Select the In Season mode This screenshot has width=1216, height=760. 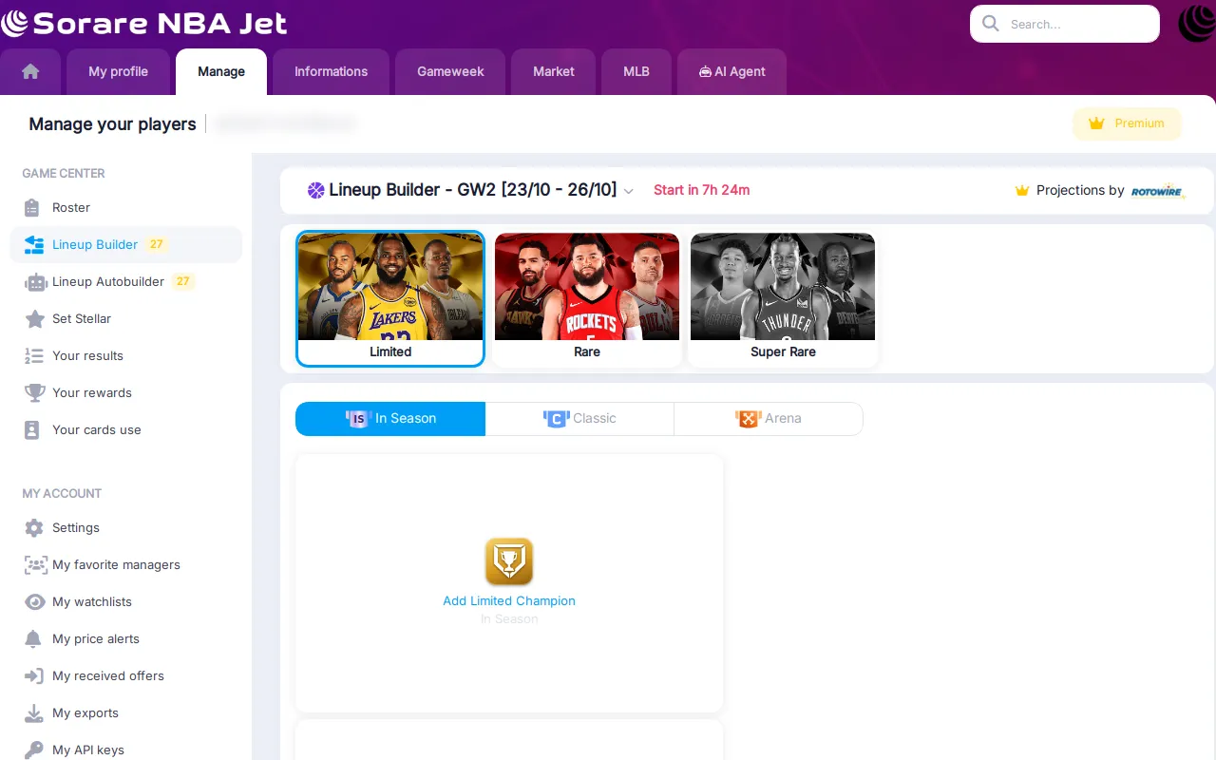click(x=390, y=419)
